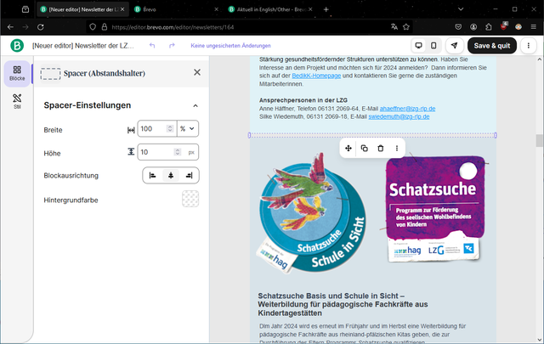This screenshot has width=544, height=344.
Task: Click the tracking protection shield icon
Action: 93,27
